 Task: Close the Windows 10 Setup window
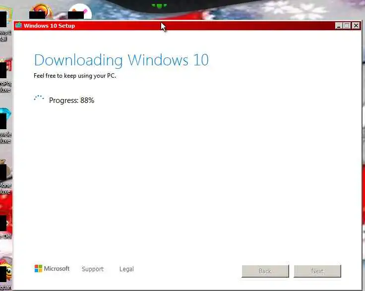click(356, 26)
